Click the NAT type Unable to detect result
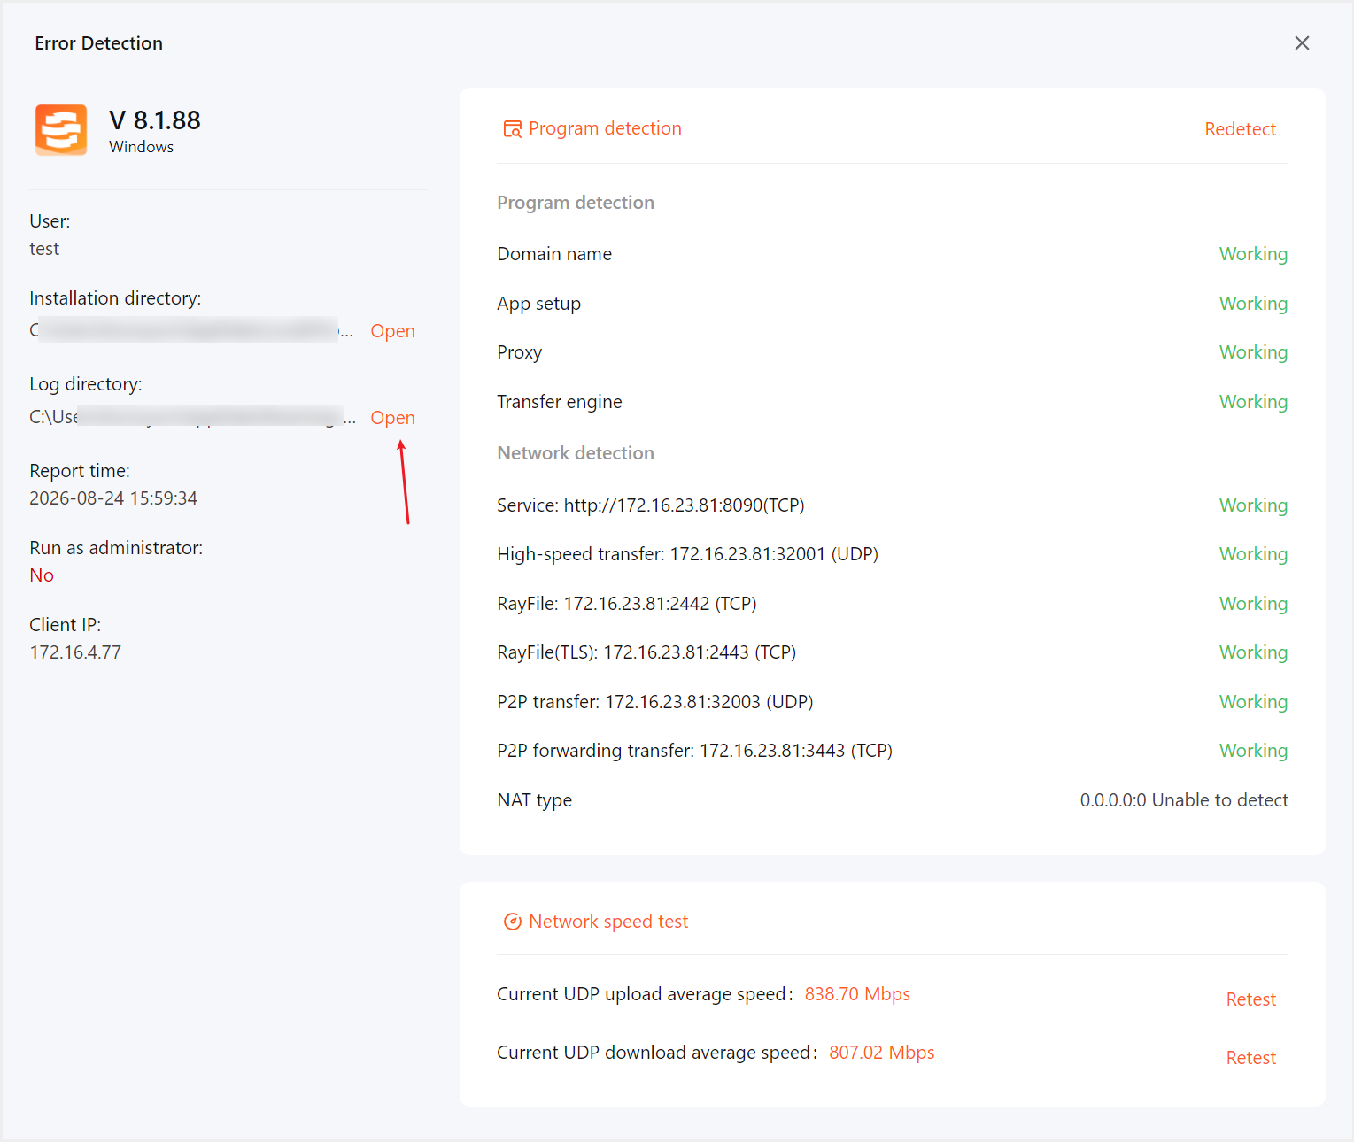This screenshot has width=1354, height=1142. point(1184,800)
